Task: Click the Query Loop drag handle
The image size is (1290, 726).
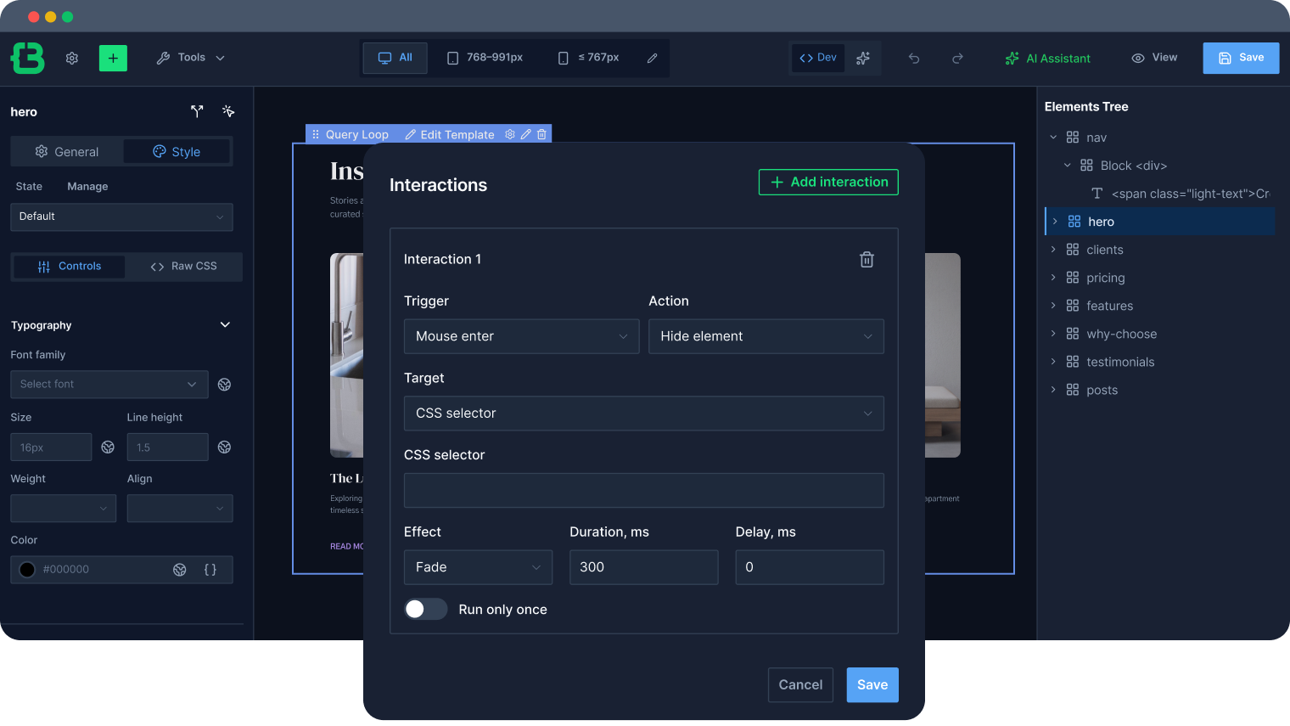Action: (316, 134)
